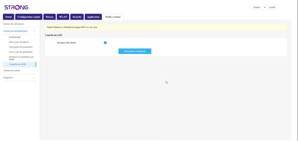Expand the Diagnostic sidebar section
Image resolution: width=298 pixels, height=141 pixels.
[x=19, y=78]
